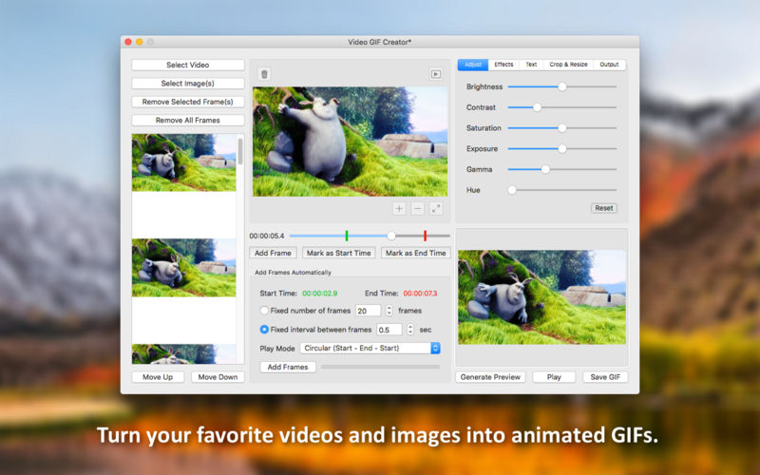The width and height of the screenshot is (760, 475).
Task: Click the play icon above the video preview
Action: click(435, 73)
